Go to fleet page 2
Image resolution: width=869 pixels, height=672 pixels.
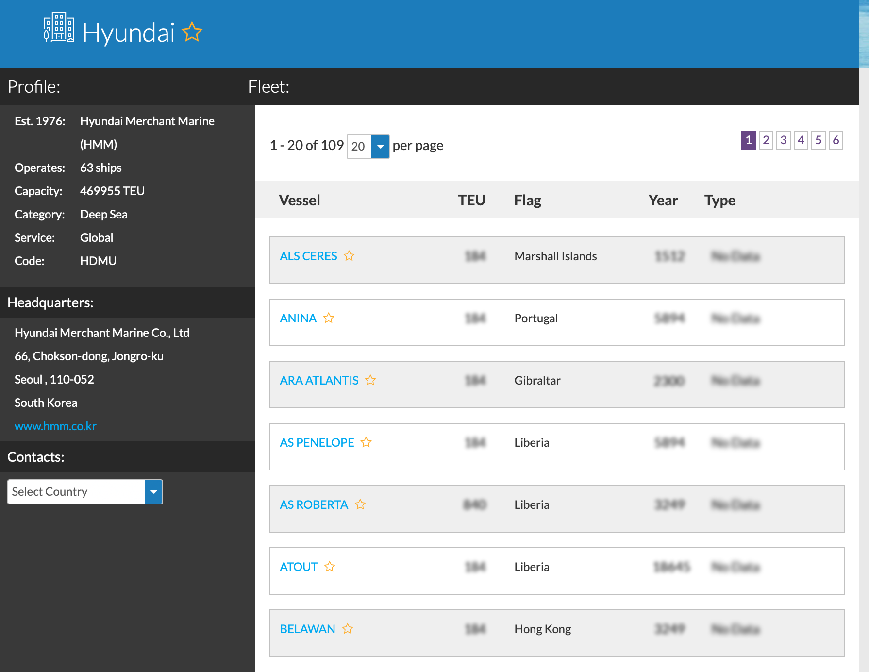[x=766, y=140]
